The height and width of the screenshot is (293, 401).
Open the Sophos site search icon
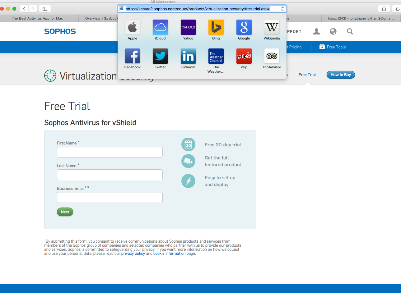tap(350, 31)
